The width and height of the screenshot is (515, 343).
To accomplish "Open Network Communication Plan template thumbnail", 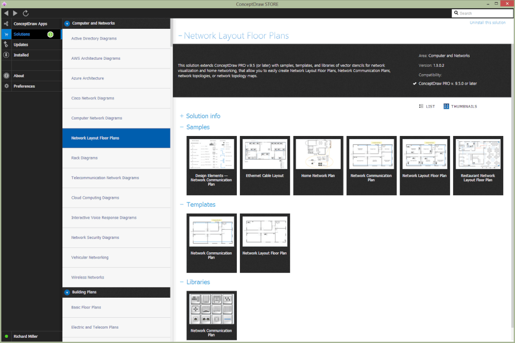I will 212,243.
